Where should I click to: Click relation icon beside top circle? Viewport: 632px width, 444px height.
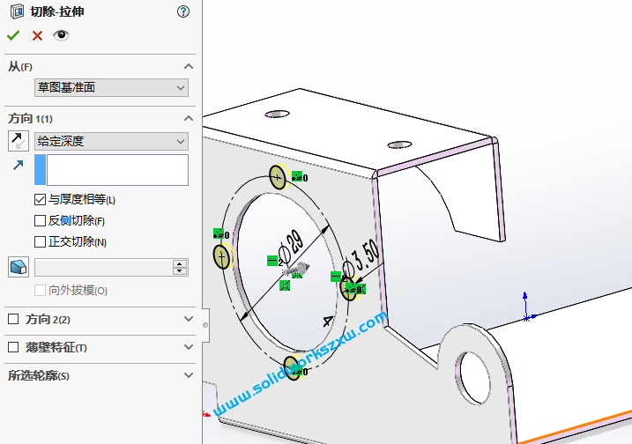297,176
